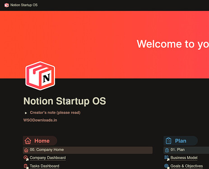Click the Home section house icon
Viewport: 209px width, 169px height.
click(x=28, y=141)
